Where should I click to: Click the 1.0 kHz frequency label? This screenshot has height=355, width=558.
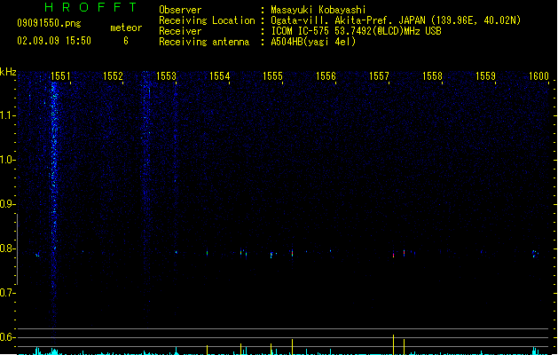pos(7,160)
